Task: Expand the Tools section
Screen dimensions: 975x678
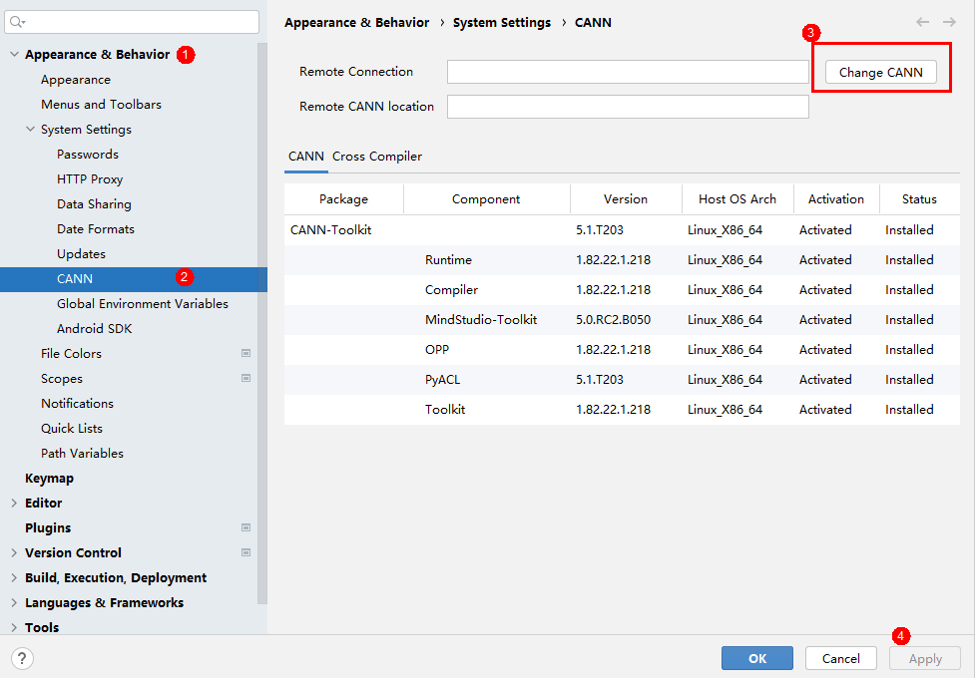Action: [x=14, y=627]
